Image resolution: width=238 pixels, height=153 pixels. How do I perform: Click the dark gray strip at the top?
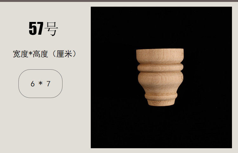pos(119,1)
